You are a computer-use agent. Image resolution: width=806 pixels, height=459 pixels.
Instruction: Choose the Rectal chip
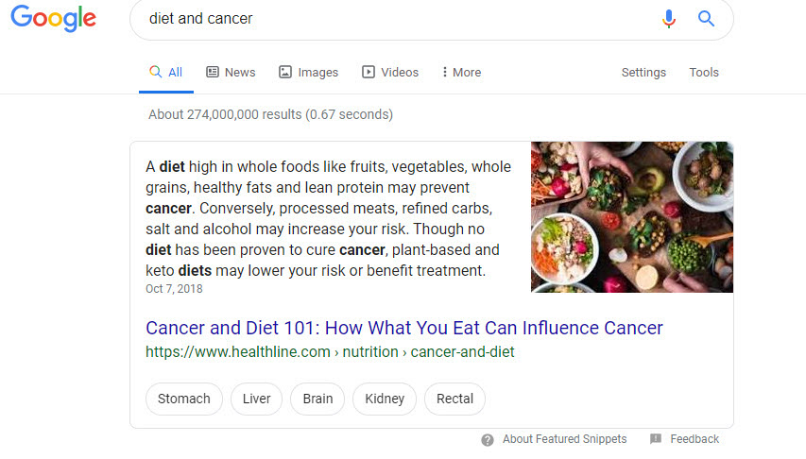[x=454, y=399]
